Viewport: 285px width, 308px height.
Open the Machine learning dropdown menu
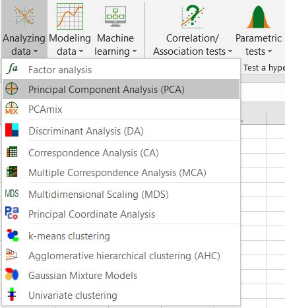pyautogui.click(x=115, y=29)
